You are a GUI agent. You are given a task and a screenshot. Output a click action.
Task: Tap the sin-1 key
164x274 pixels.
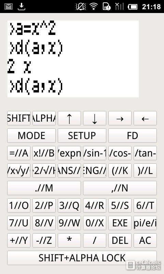[95, 153]
